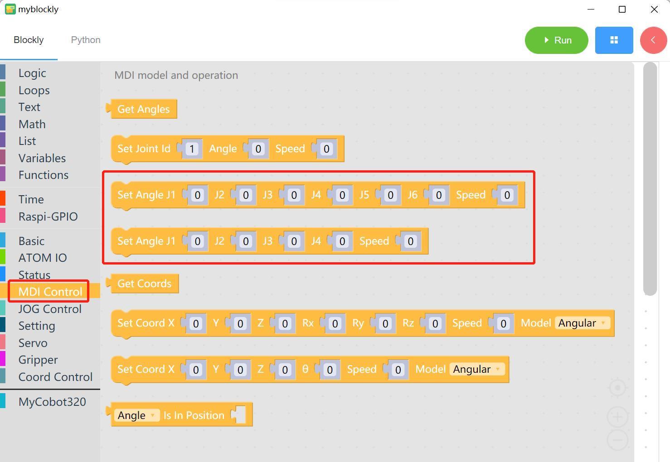Image resolution: width=670 pixels, height=462 pixels.
Task: Click the red back arrow button
Action: coord(653,40)
